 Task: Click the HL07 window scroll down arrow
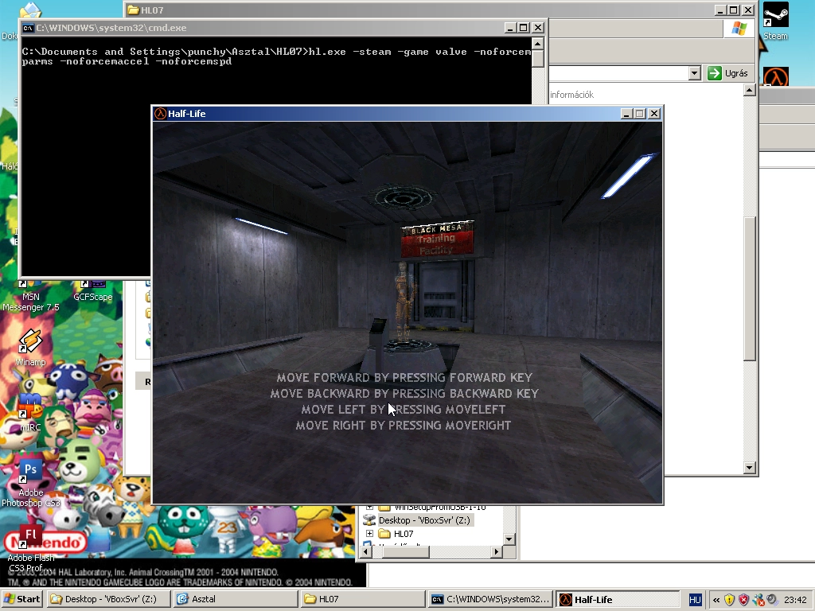tap(749, 468)
